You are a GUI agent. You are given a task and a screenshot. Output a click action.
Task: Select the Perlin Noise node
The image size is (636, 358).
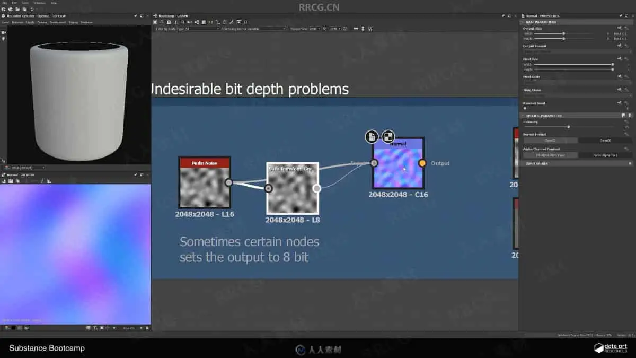click(x=204, y=182)
